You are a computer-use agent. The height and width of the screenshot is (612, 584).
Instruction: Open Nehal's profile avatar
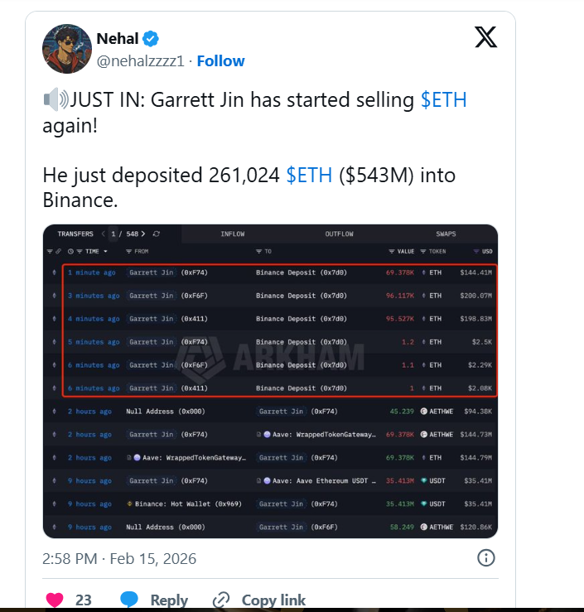pos(66,49)
